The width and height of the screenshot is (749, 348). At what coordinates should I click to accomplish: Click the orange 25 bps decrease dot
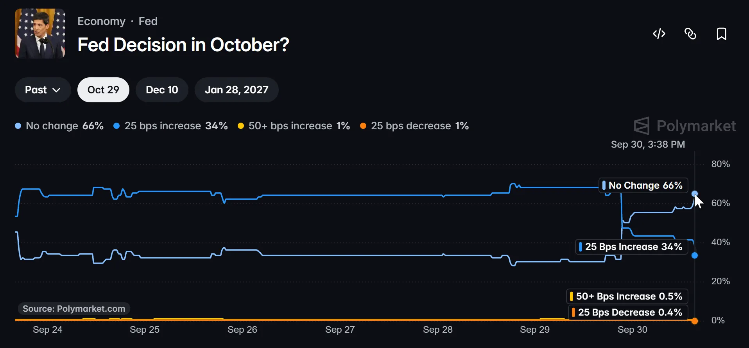click(x=695, y=321)
